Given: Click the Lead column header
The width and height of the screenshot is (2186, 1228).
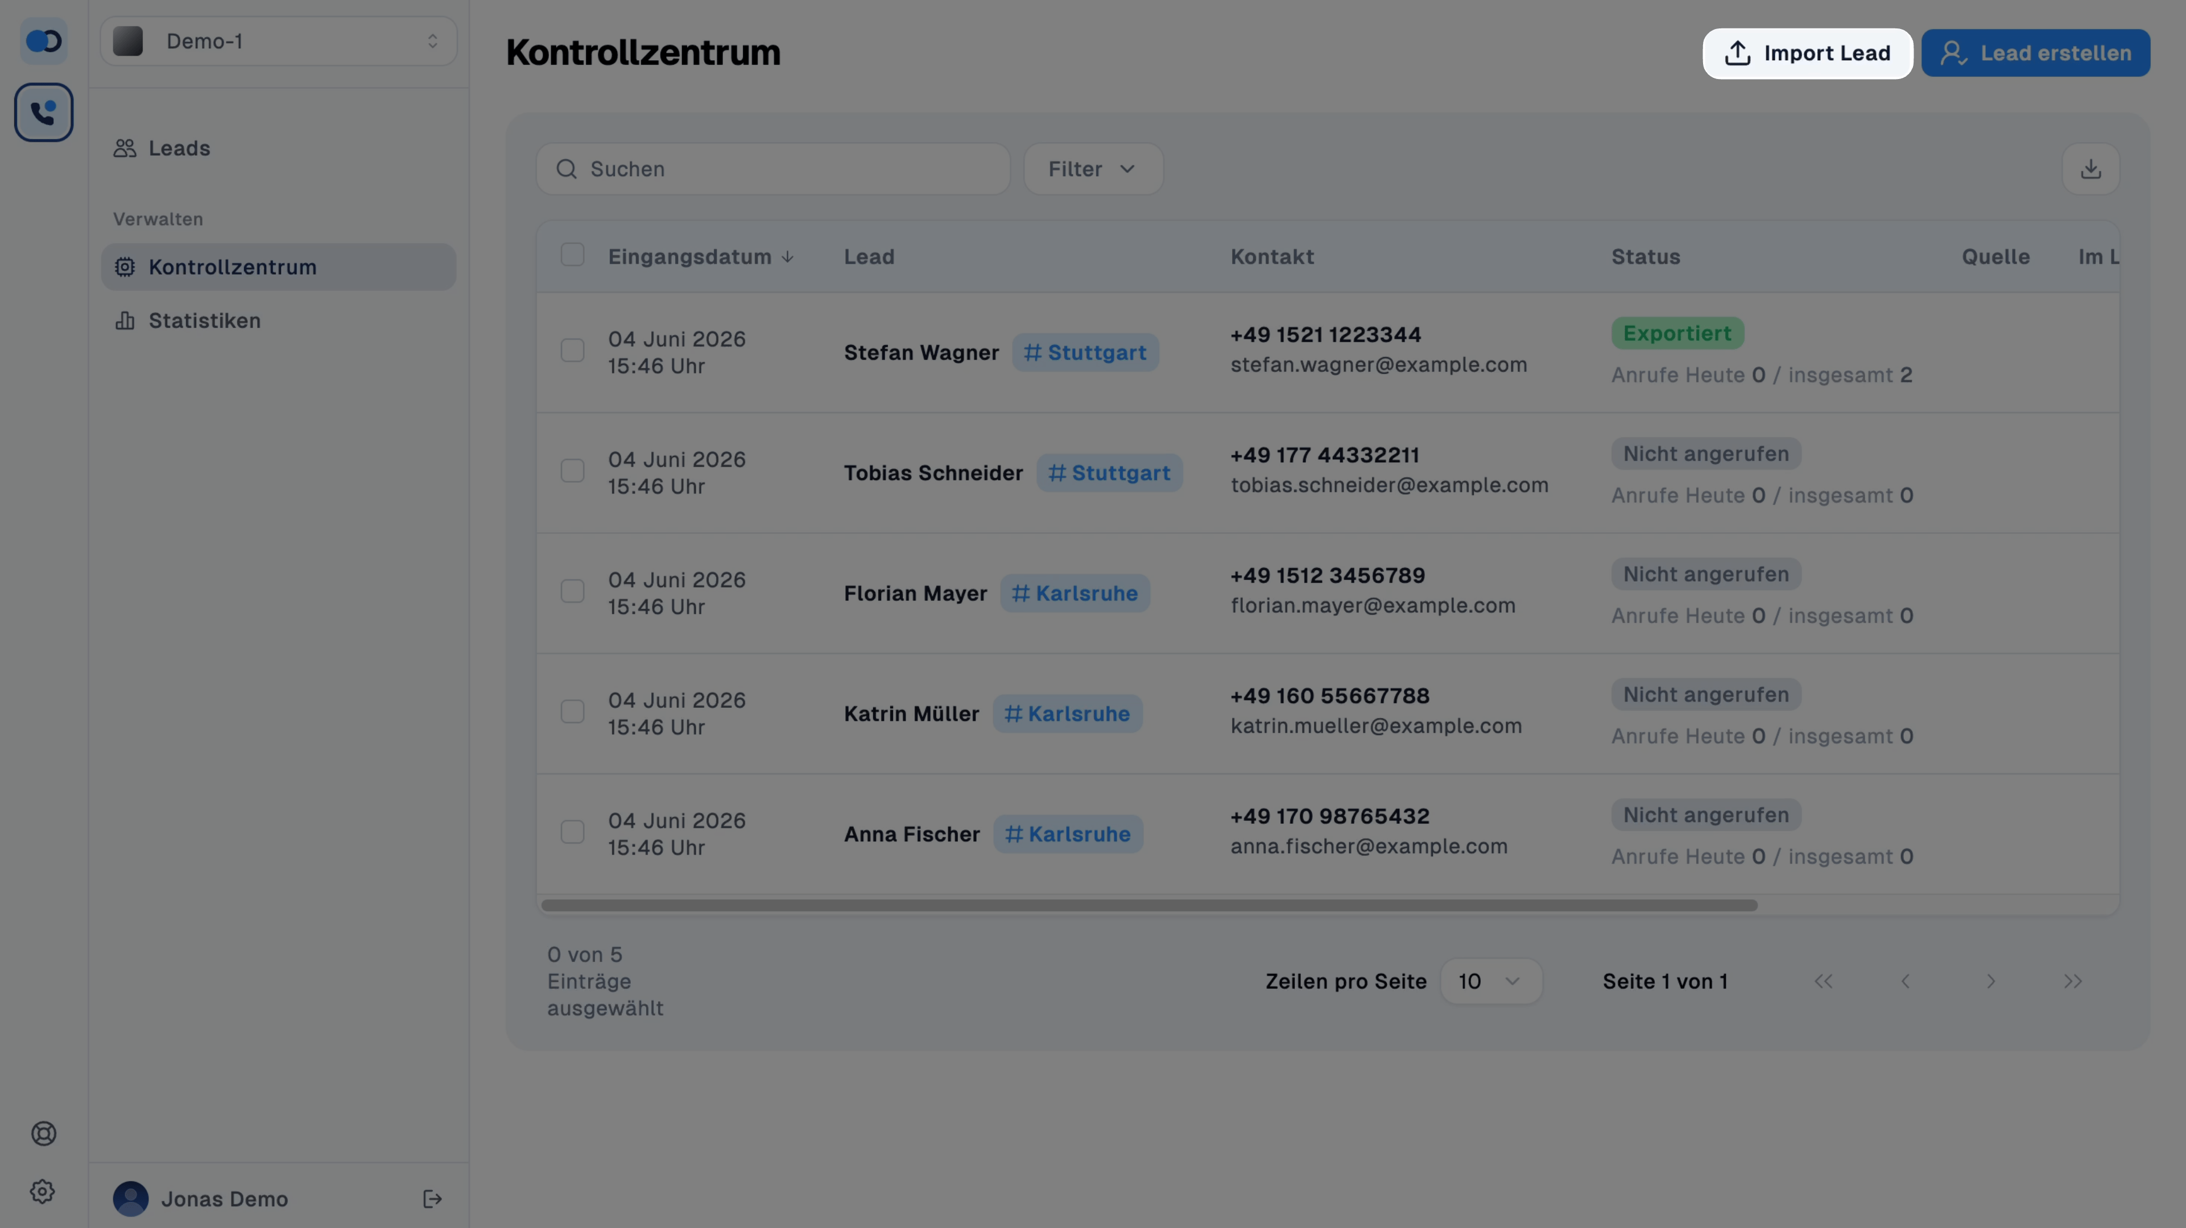Looking at the screenshot, I should (x=869, y=257).
